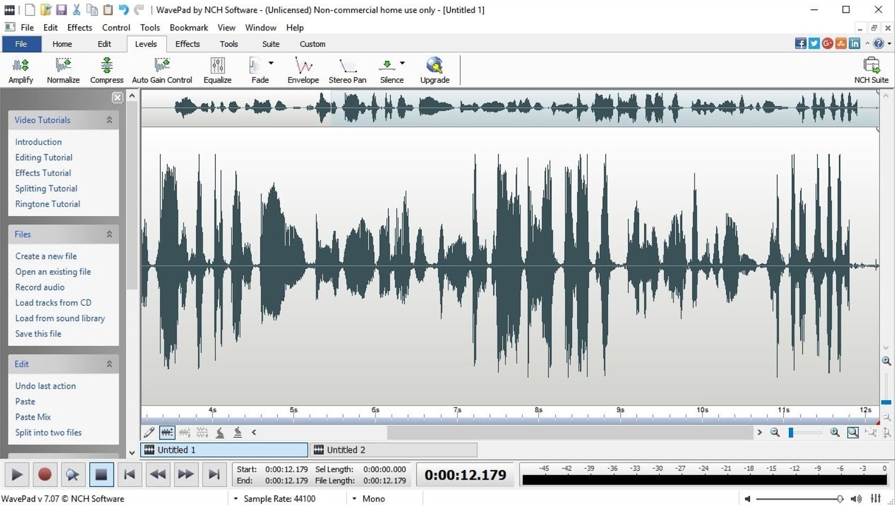The image size is (895, 505).
Task: Open the Amplify tool
Action: coord(21,71)
